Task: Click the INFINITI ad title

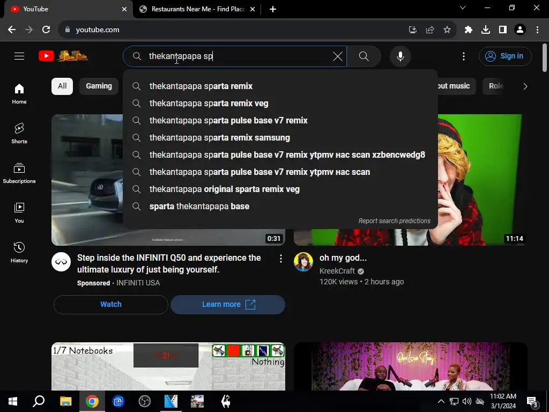Action: [x=169, y=263]
